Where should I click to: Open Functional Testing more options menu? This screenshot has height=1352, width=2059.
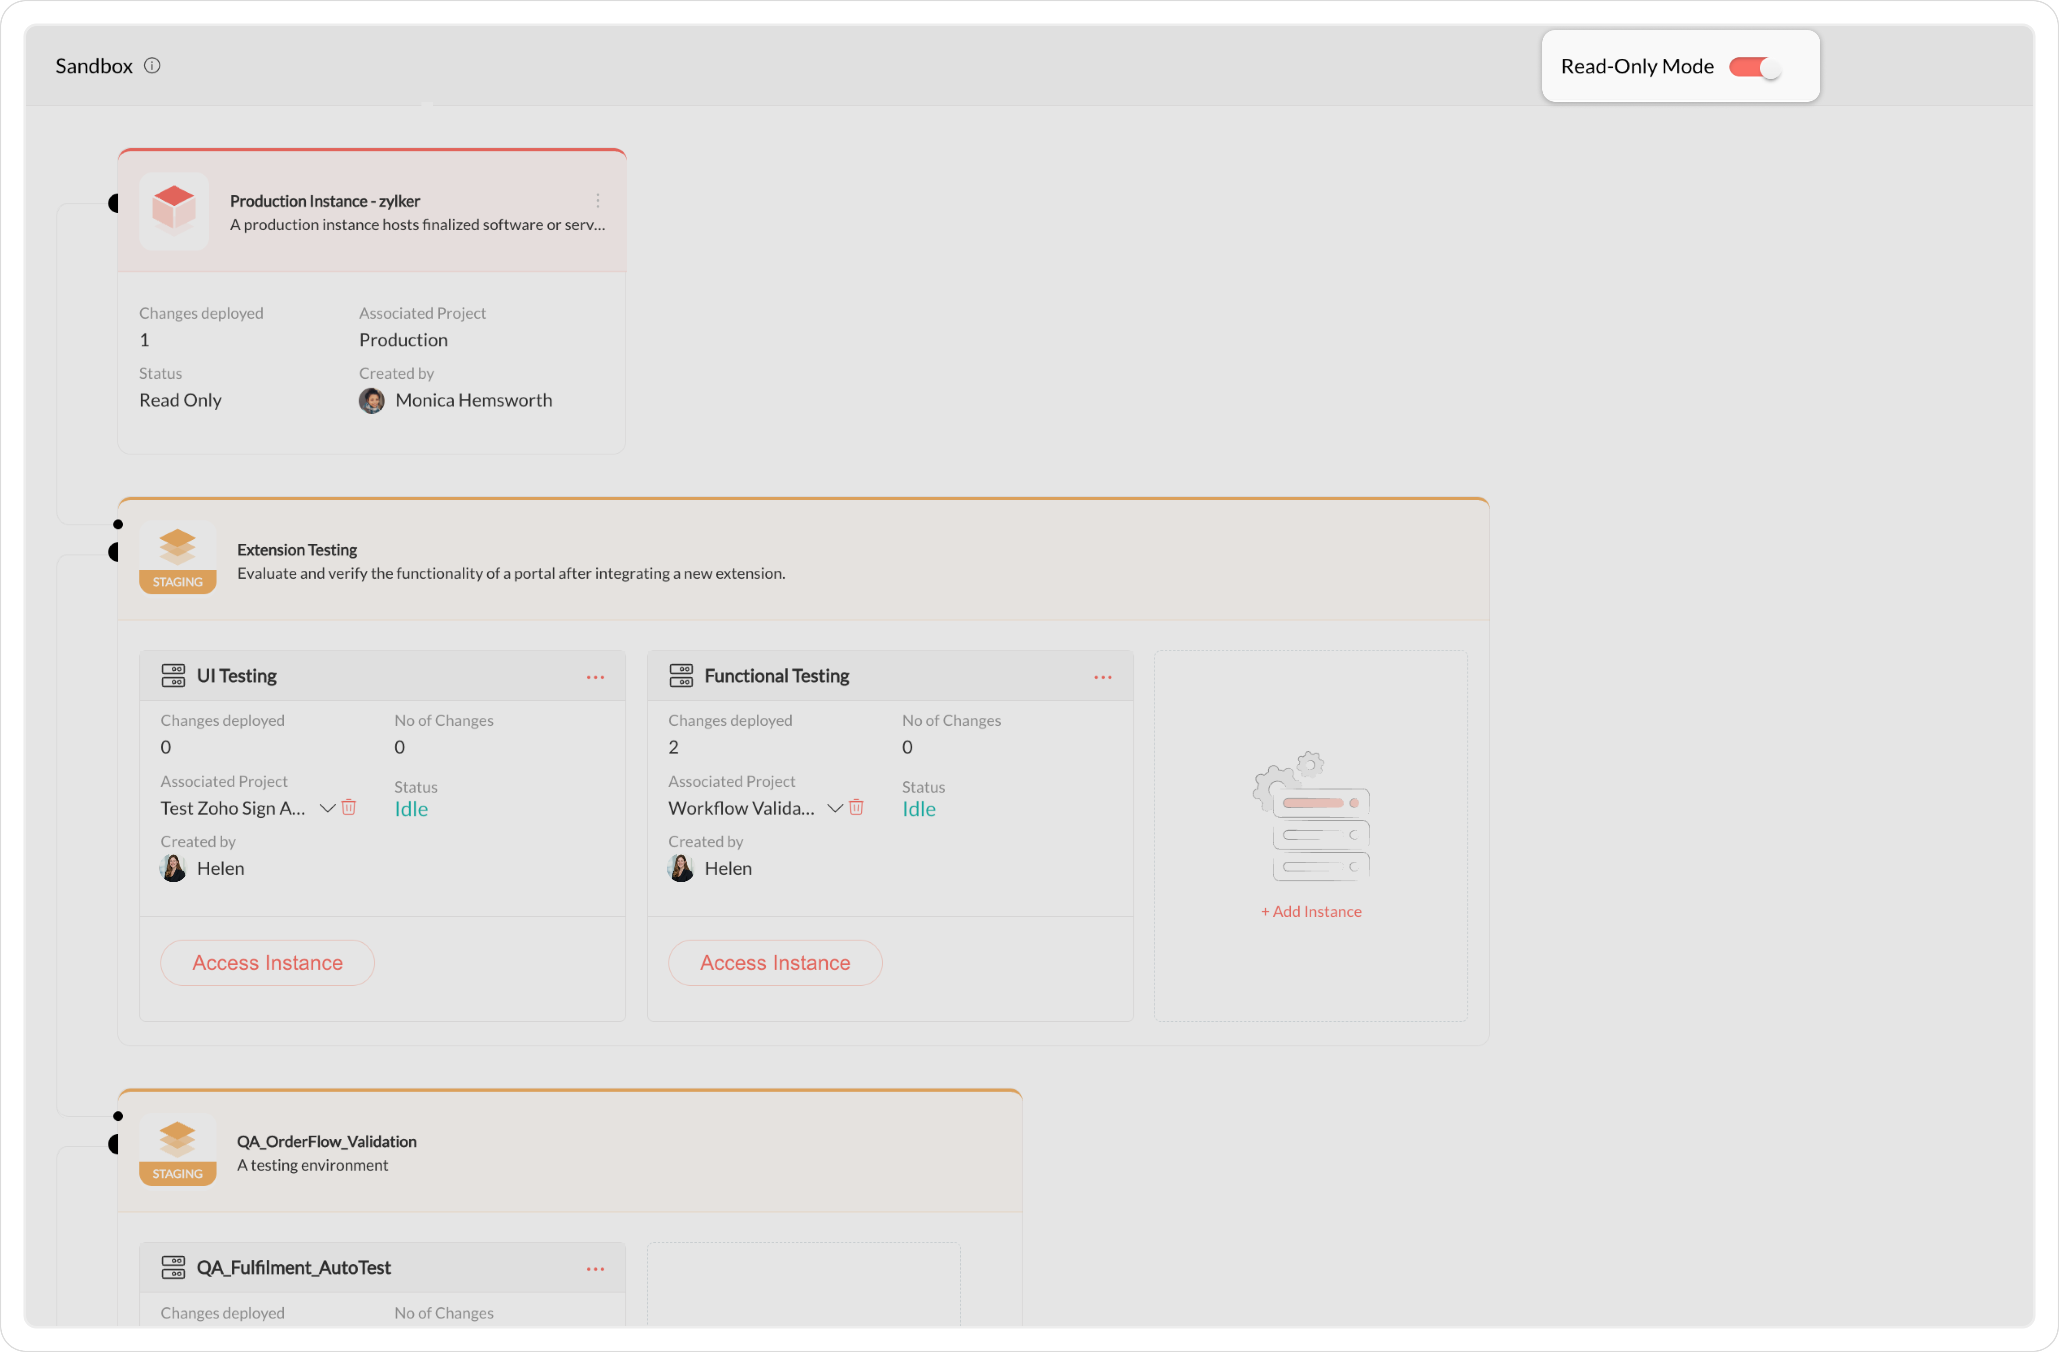(1103, 677)
